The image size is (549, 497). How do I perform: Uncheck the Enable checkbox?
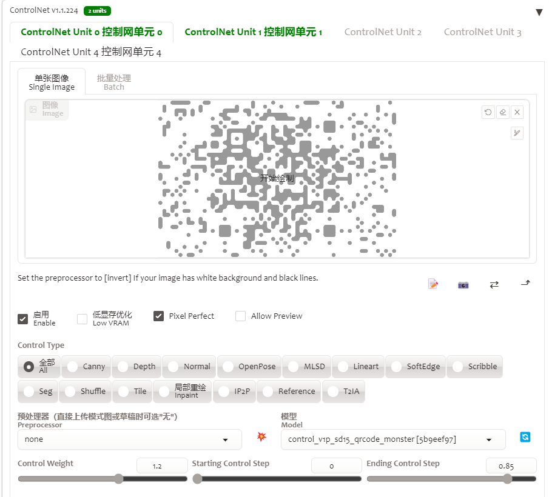(x=23, y=319)
